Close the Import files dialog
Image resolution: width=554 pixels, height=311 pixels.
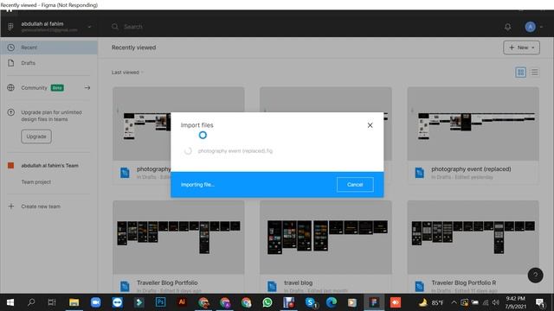(370, 125)
